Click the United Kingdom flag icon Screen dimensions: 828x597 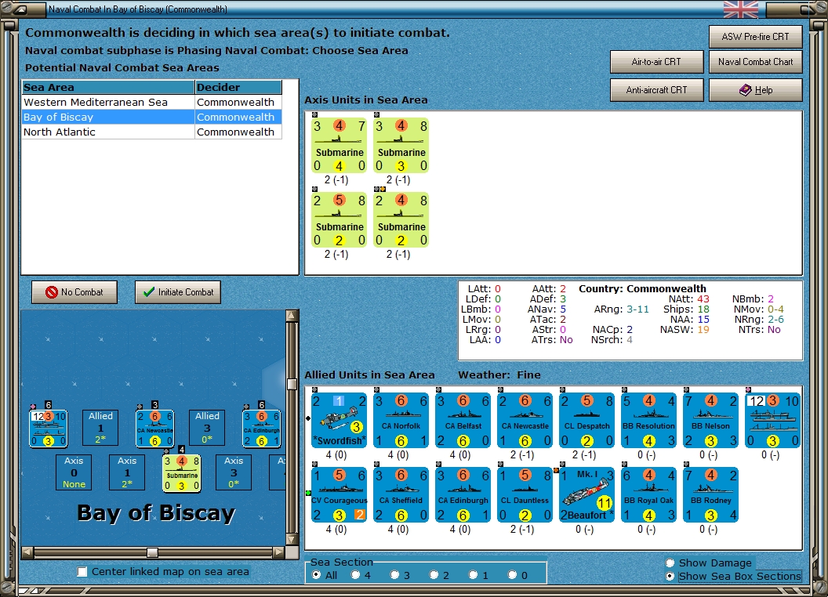740,9
